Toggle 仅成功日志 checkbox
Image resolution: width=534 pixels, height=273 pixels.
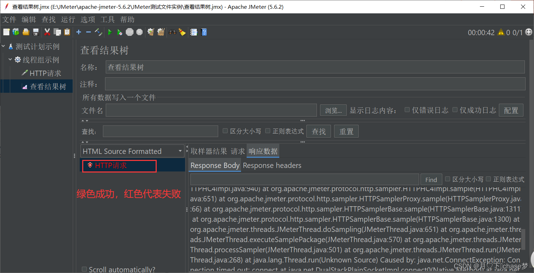(x=455, y=110)
